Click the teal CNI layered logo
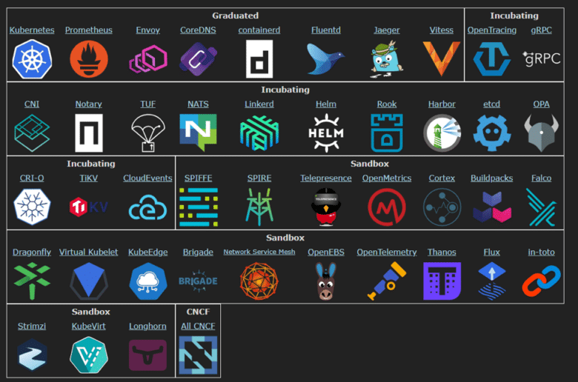The width and height of the screenshot is (578, 382). [x=32, y=133]
